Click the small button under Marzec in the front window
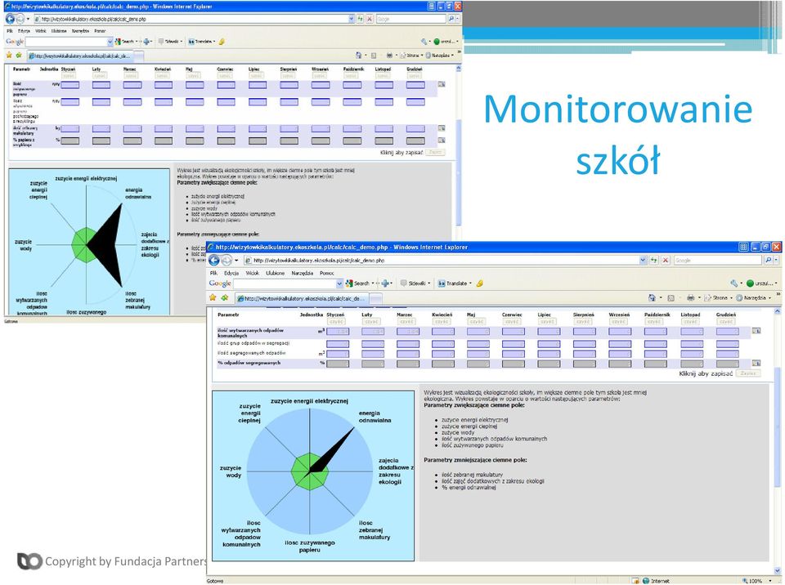 [406, 322]
